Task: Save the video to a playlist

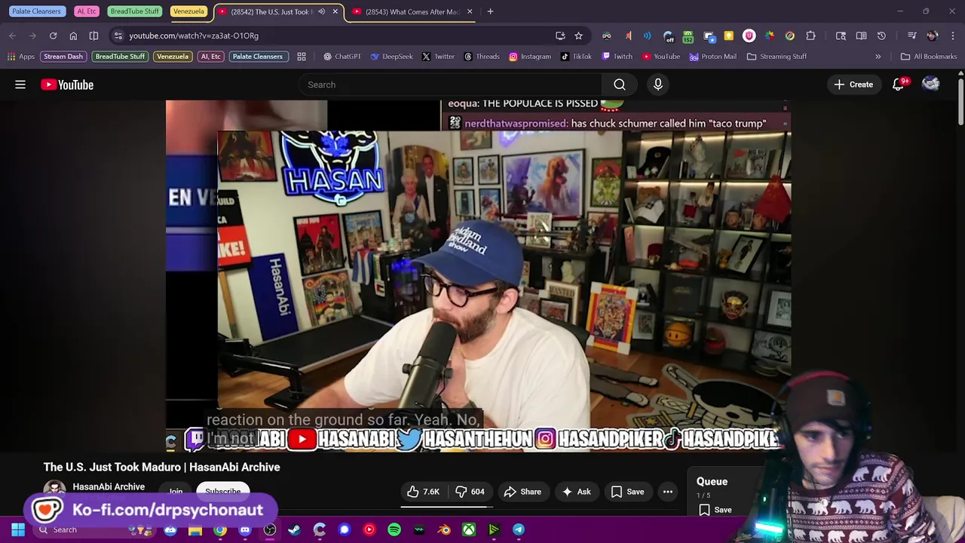Action: [x=627, y=492]
